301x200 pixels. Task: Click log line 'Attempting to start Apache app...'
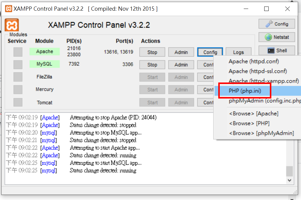(105, 148)
